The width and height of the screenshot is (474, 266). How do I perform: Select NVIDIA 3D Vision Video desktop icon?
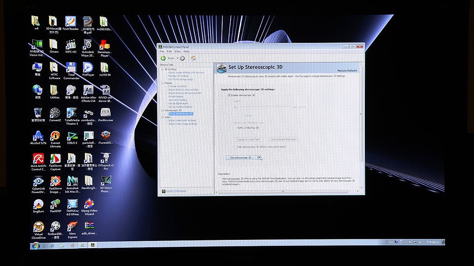click(37, 48)
